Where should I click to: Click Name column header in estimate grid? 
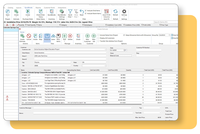coord(32,70)
